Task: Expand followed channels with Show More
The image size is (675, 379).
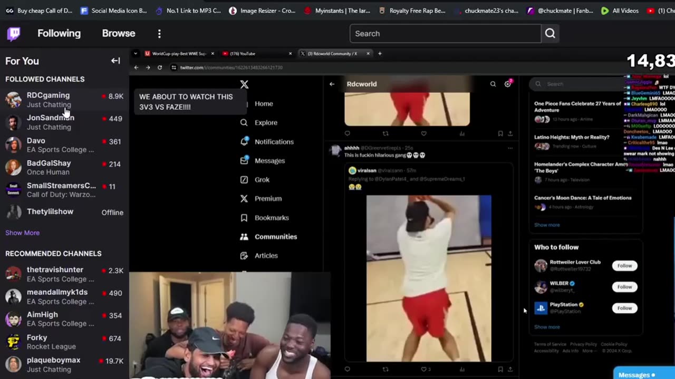Action: pos(22,233)
